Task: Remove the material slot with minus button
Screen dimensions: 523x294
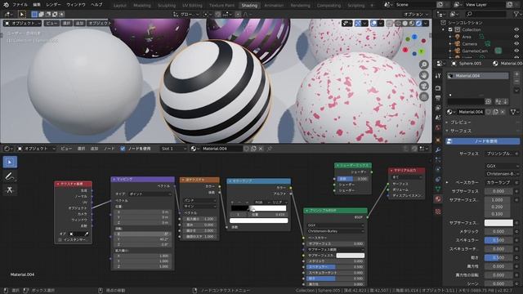Action: [x=516, y=82]
